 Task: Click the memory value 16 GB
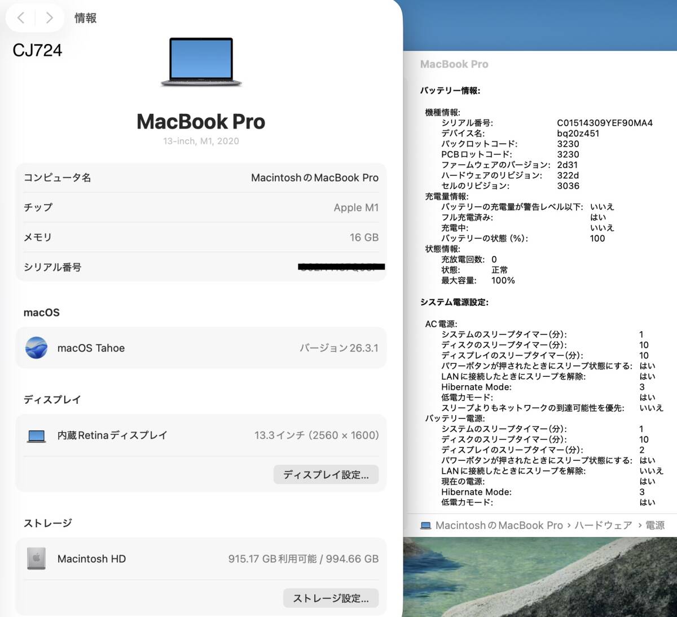point(364,237)
